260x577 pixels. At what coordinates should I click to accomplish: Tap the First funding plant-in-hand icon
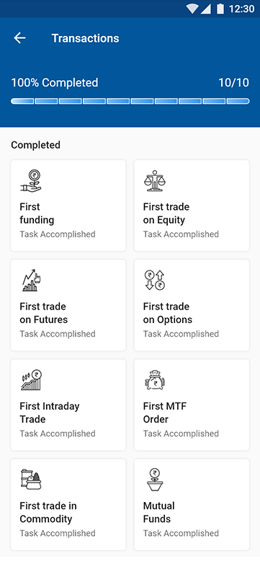pyautogui.click(x=31, y=182)
